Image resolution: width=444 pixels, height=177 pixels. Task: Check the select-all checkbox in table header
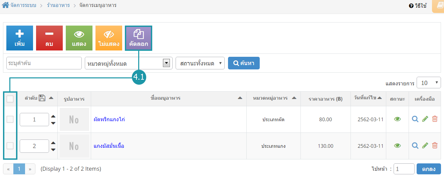click(x=10, y=99)
